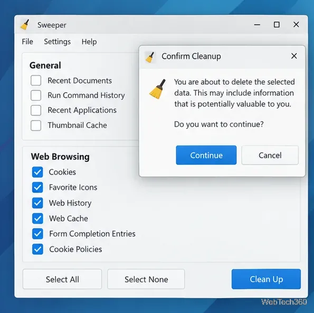The image size is (314, 313).
Task: Click the large broom icon beside dialog message
Action: pyautogui.click(x=157, y=89)
